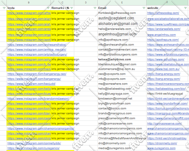Open filter dropdown for Remarks column
This screenshot has width=189, height=151.
click(x=72, y=8)
